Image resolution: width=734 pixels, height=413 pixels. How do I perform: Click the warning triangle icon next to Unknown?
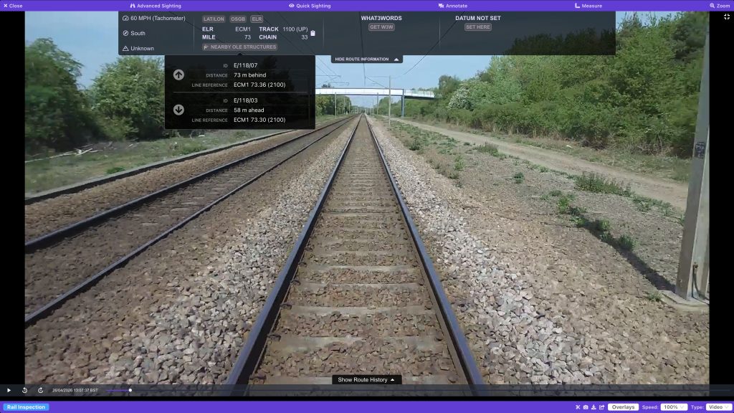[125, 48]
